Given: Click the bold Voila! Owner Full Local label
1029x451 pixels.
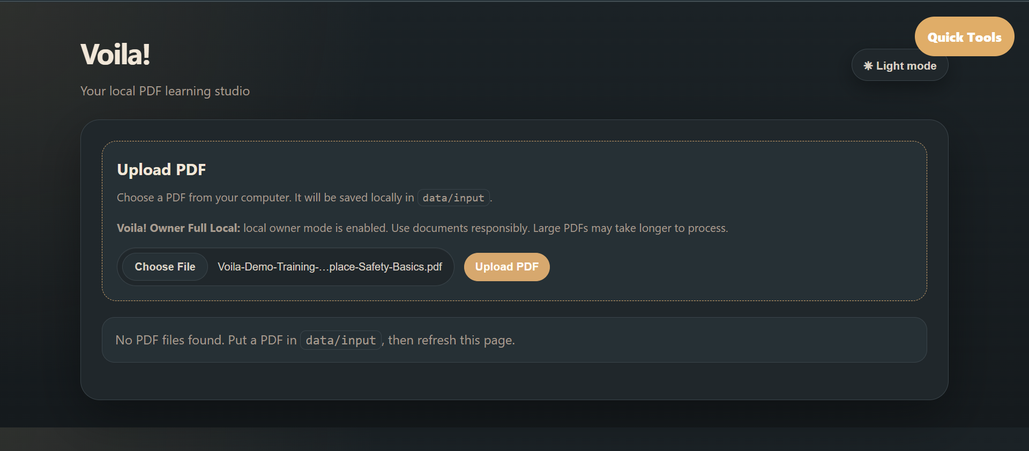Looking at the screenshot, I should (x=178, y=228).
